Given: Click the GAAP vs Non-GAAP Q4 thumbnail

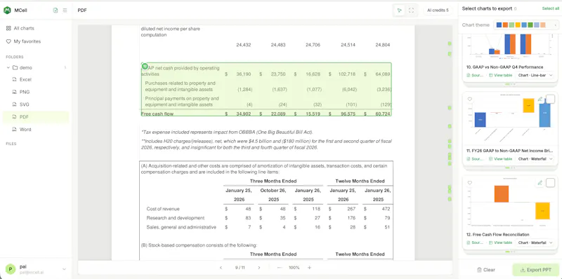Looking at the screenshot, I should point(511,47).
